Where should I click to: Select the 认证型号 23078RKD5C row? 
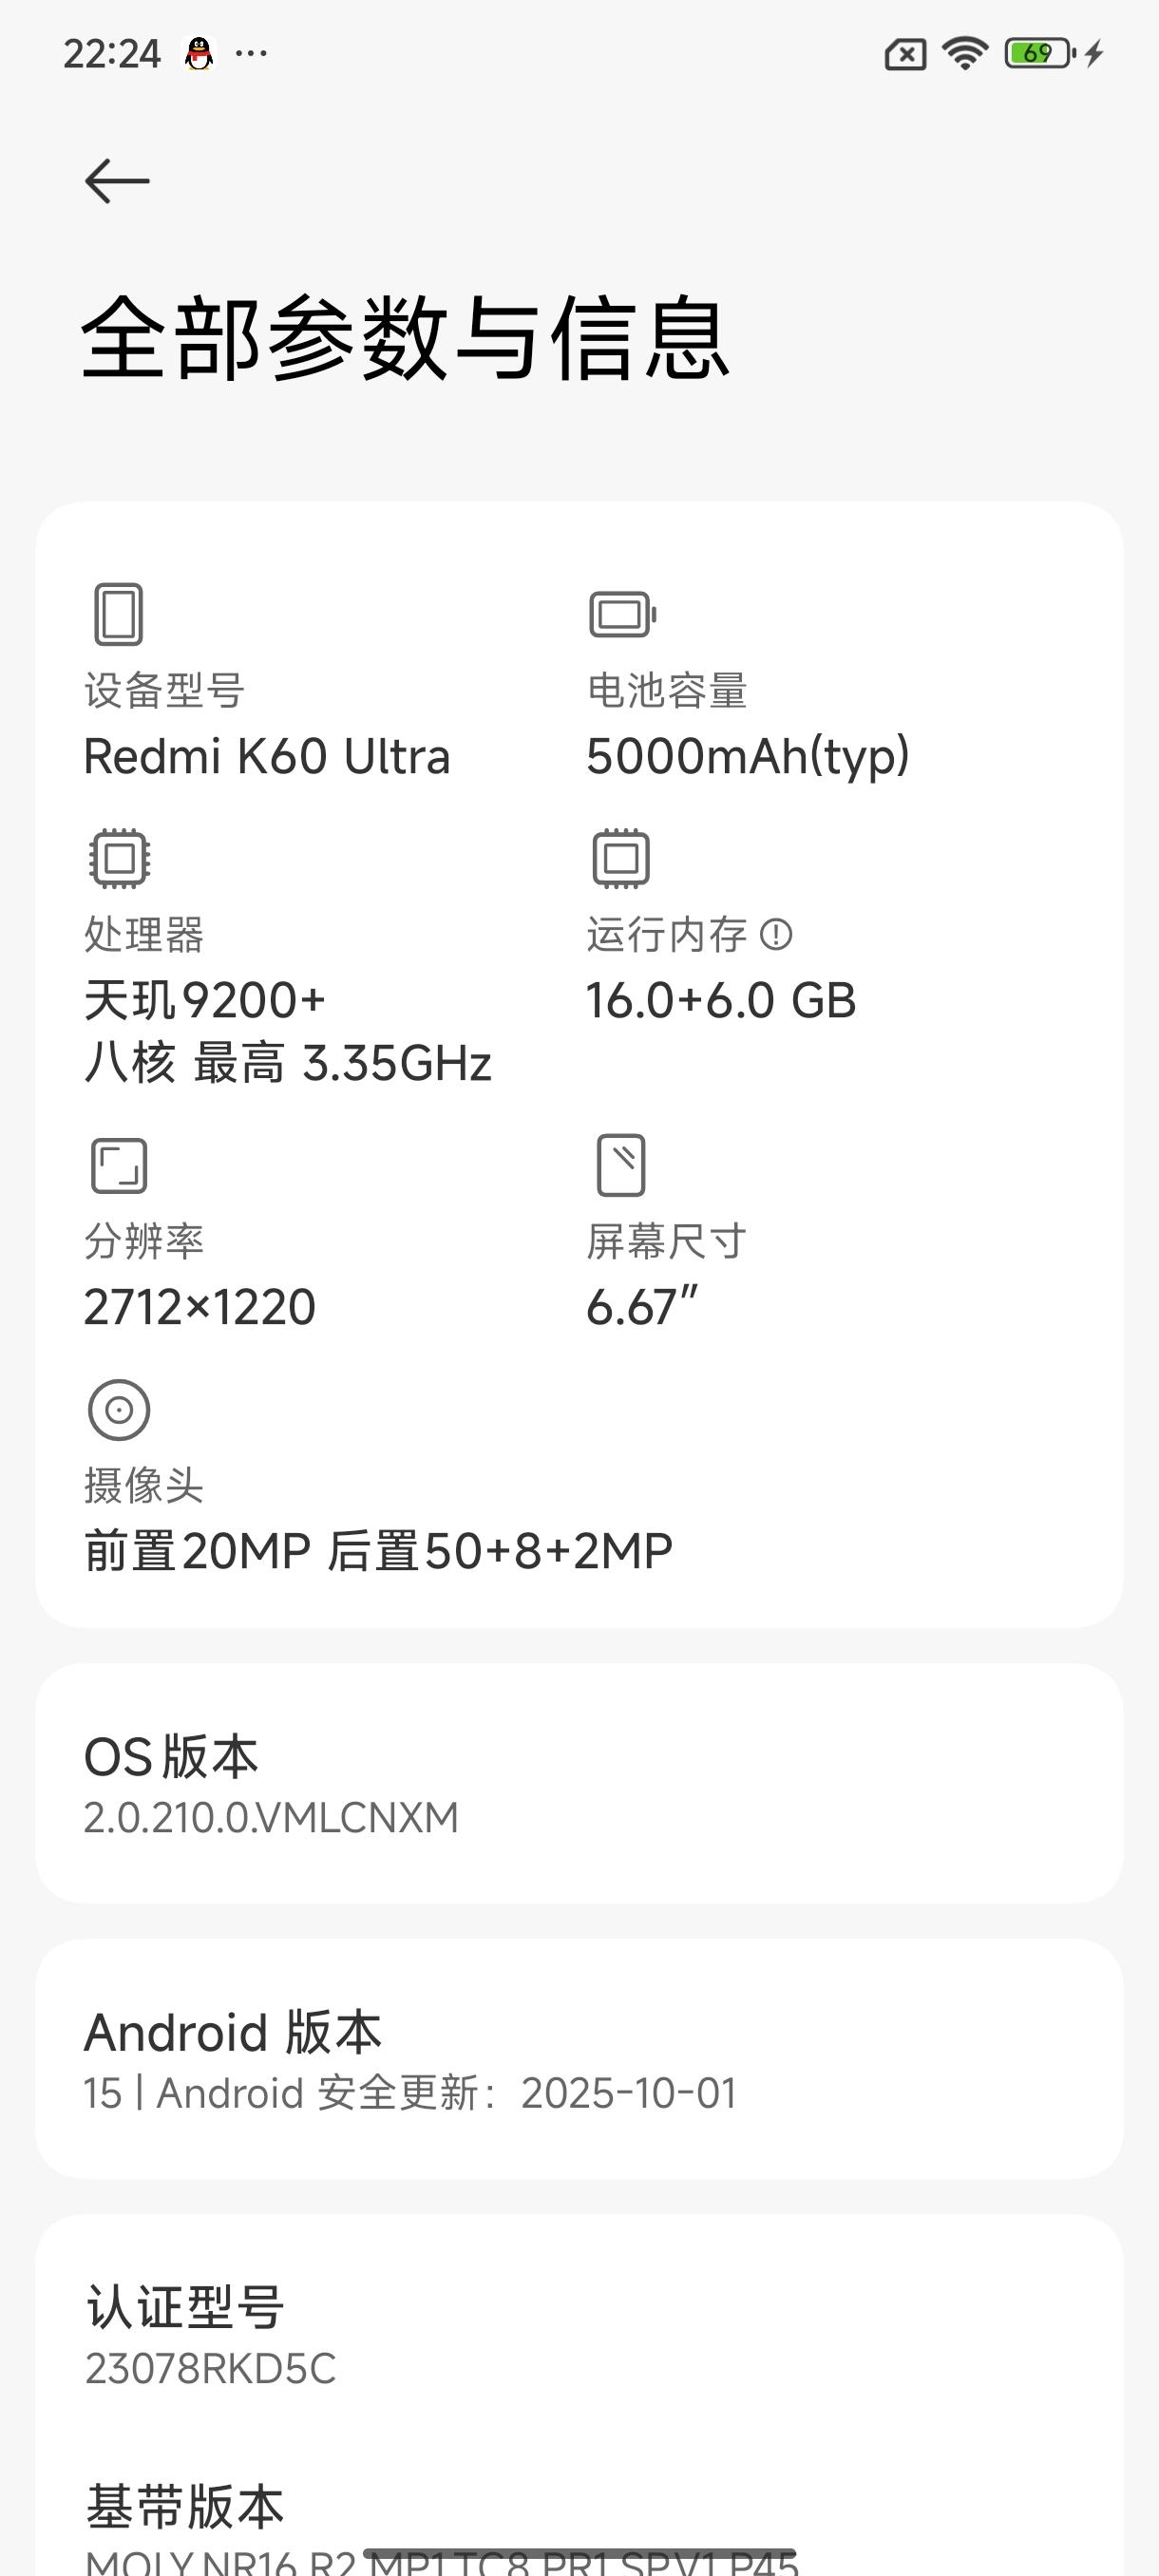[x=579, y=2334]
